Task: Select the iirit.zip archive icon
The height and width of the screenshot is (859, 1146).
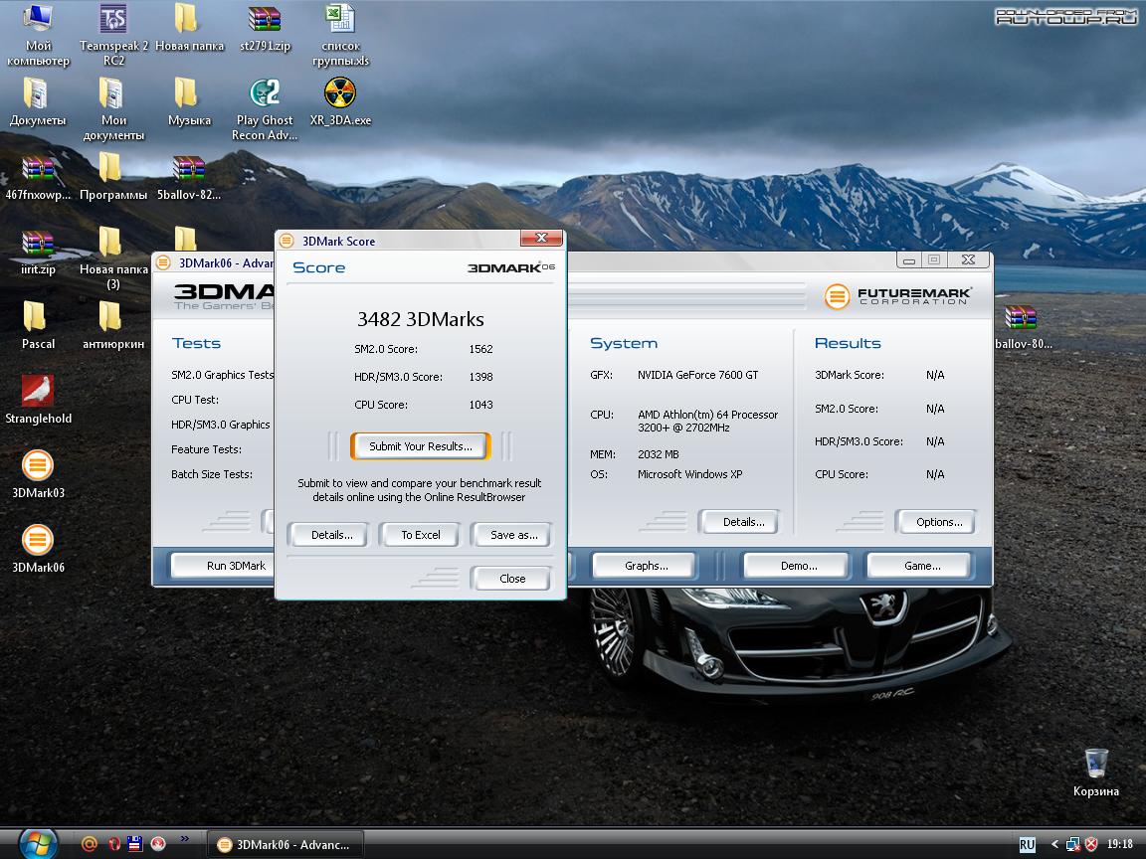Action: [x=38, y=253]
